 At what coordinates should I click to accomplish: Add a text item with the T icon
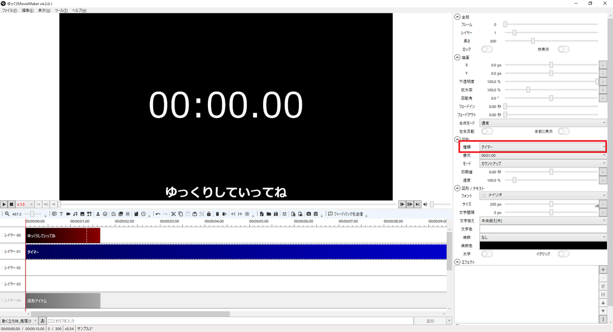tap(61, 214)
